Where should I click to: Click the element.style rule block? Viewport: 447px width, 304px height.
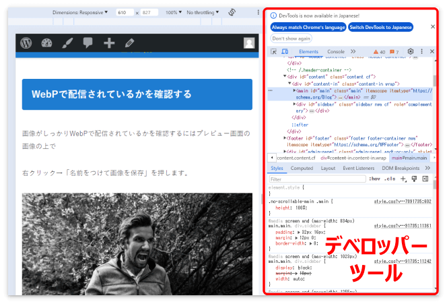point(350,191)
